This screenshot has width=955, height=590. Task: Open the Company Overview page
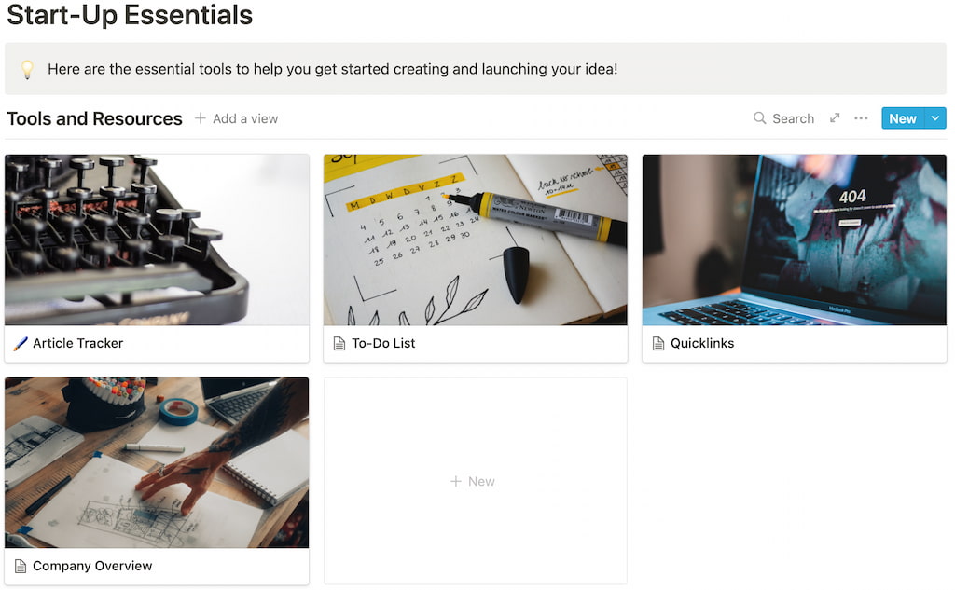(93, 566)
